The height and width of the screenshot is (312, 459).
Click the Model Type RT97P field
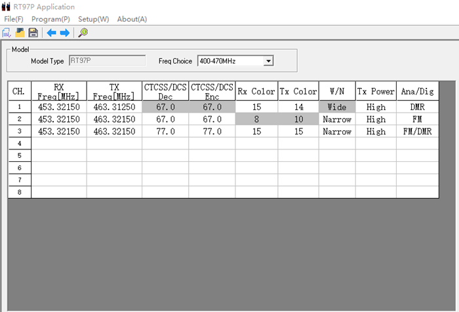pyautogui.click(x=106, y=61)
